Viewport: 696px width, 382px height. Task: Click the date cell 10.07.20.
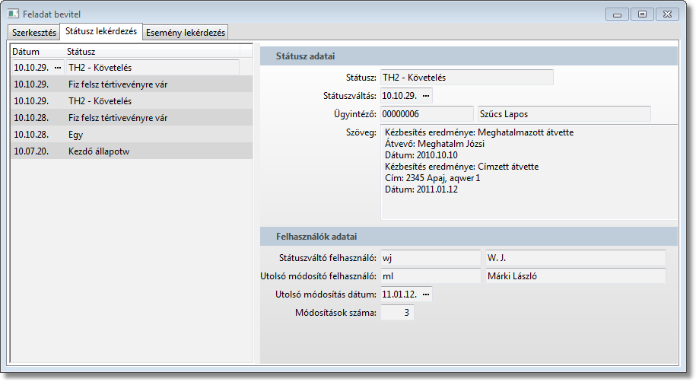tap(31, 151)
